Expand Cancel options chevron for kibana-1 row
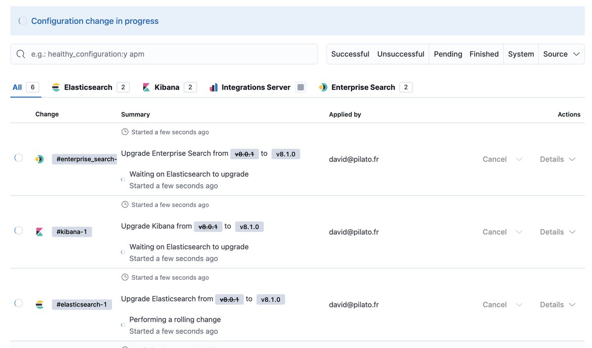Screen dimensions: 592x348 [x=519, y=232]
